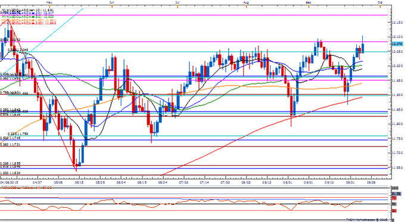Click the 05/06 date axis label
Image resolution: width=405 pixels, height=222 pixels.
58,182
